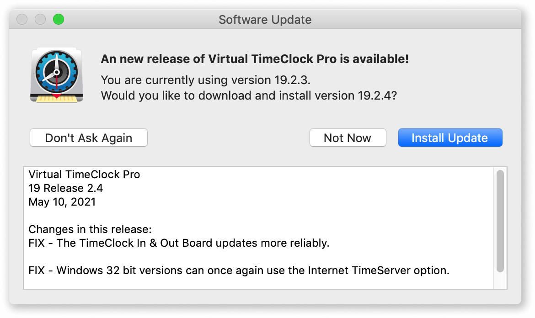535x318 pixels.
Task: Click the In & Out Board fix note
Action: pyautogui.click(x=179, y=243)
